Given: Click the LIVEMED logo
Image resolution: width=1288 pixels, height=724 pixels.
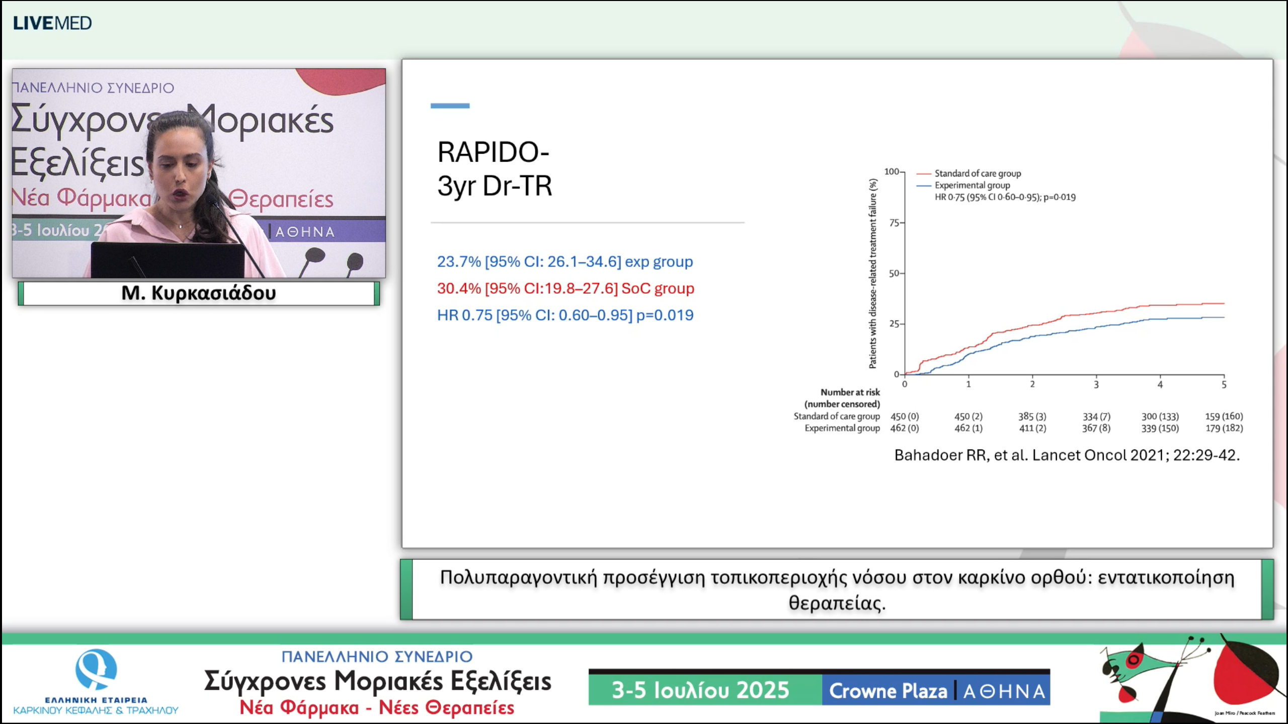Looking at the screenshot, I should (52, 23).
